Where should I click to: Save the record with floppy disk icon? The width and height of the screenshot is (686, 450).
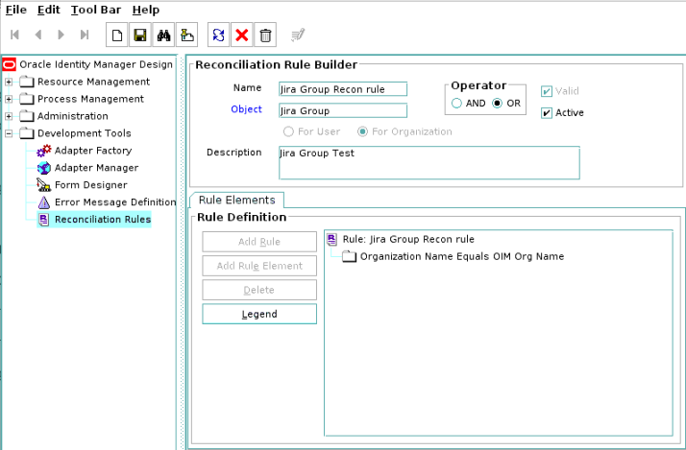coord(140,35)
